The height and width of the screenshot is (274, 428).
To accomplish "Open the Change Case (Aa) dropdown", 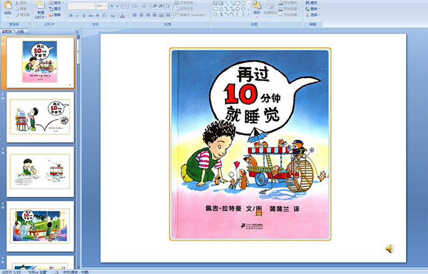I will tap(113, 15).
